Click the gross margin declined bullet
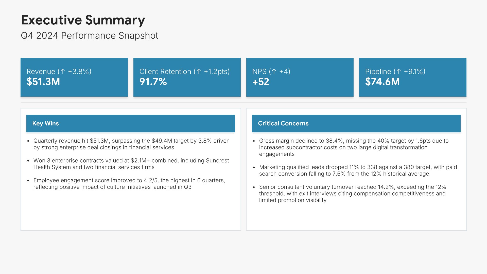This screenshot has width=487, height=274. (354, 147)
